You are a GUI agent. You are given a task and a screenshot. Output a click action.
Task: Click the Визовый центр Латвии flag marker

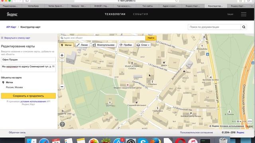191,113
